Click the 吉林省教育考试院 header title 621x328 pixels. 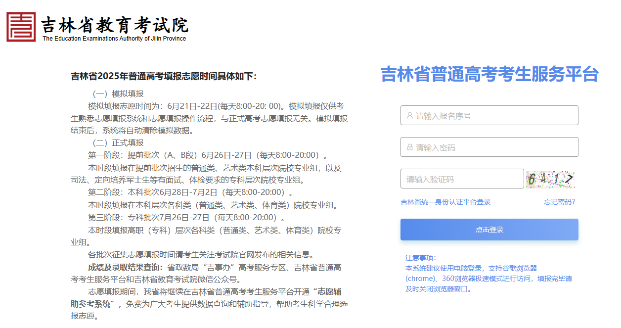pos(114,24)
